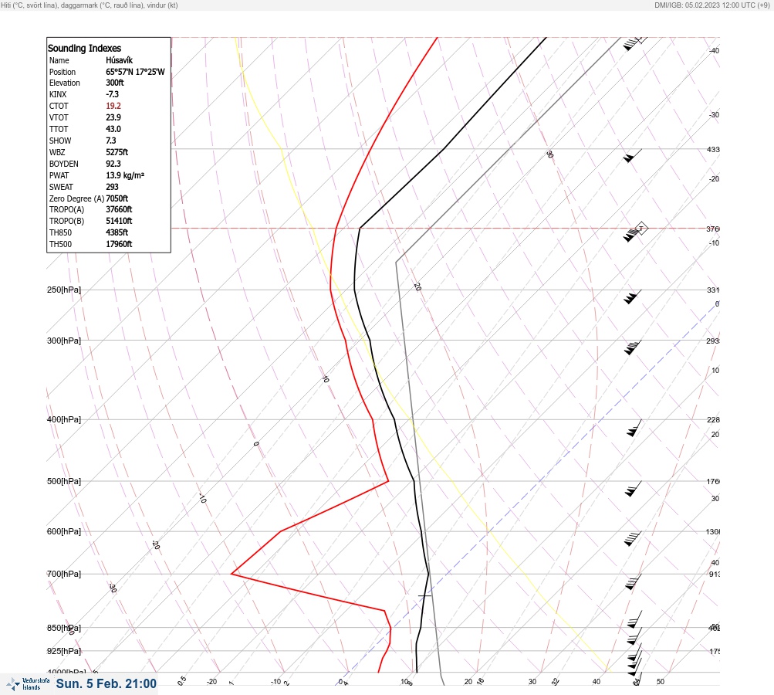
Task: Click the wind barb at 300 hPa
Action: coord(632,347)
